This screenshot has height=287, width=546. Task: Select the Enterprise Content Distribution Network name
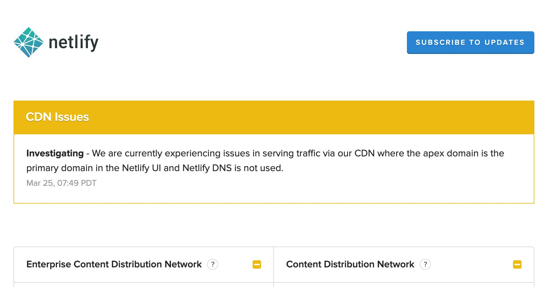(114, 264)
